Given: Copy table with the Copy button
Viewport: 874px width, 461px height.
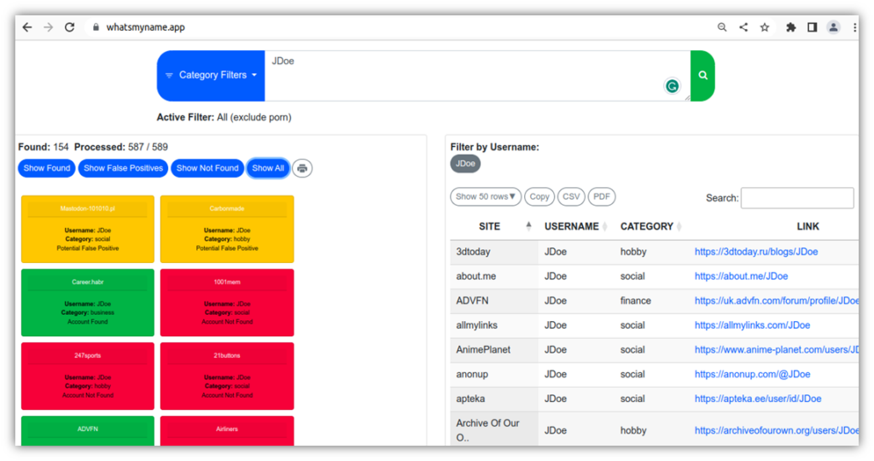Looking at the screenshot, I should 539,196.
